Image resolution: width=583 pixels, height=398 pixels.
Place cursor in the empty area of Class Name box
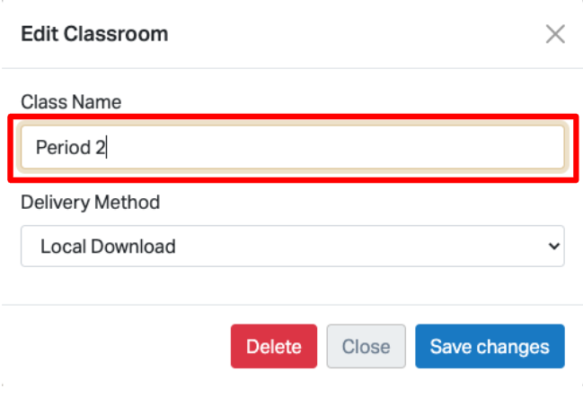point(359,147)
